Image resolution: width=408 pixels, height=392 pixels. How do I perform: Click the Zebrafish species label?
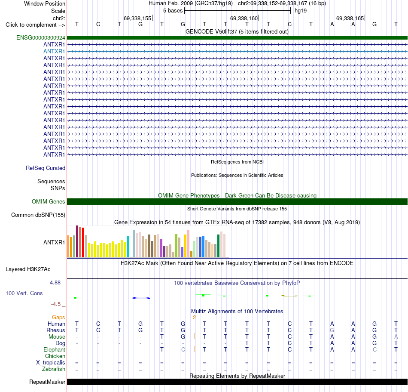[x=54, y=369]
